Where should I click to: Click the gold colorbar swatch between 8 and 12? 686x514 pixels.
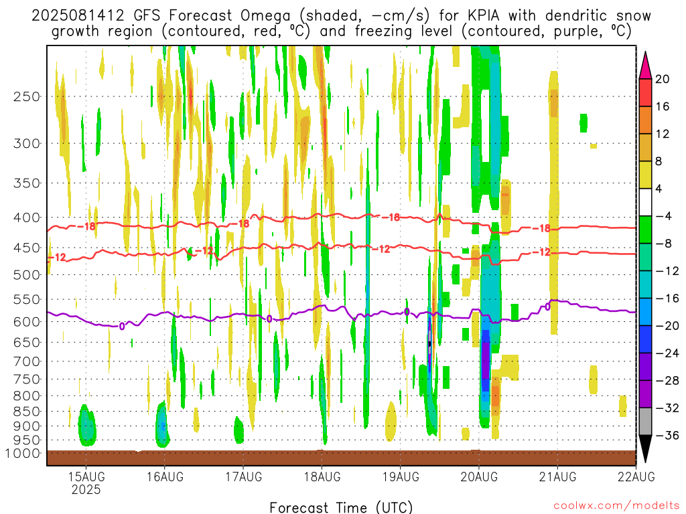(645, 148)
